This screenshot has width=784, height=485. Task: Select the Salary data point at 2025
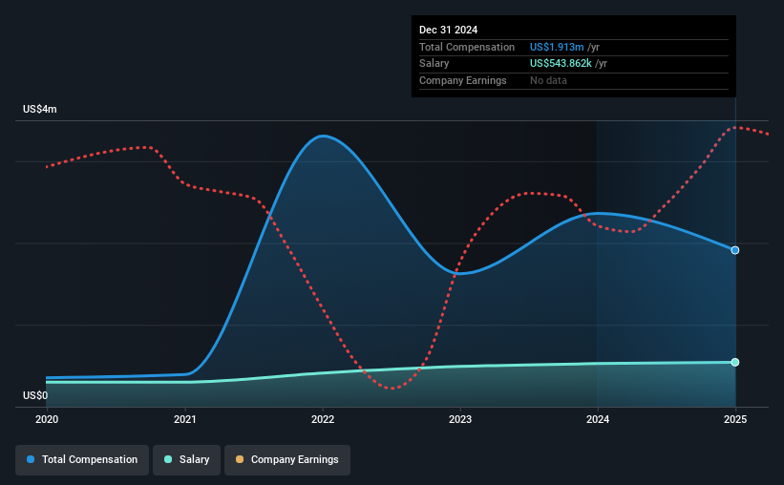(x=735, y=362)
